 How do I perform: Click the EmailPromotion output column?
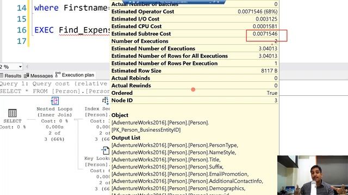180,174
